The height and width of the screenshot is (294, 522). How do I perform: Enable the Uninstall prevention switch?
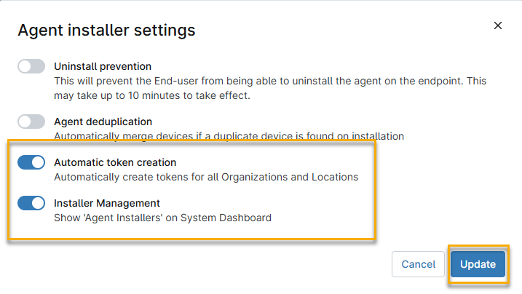tap(31, 66)
